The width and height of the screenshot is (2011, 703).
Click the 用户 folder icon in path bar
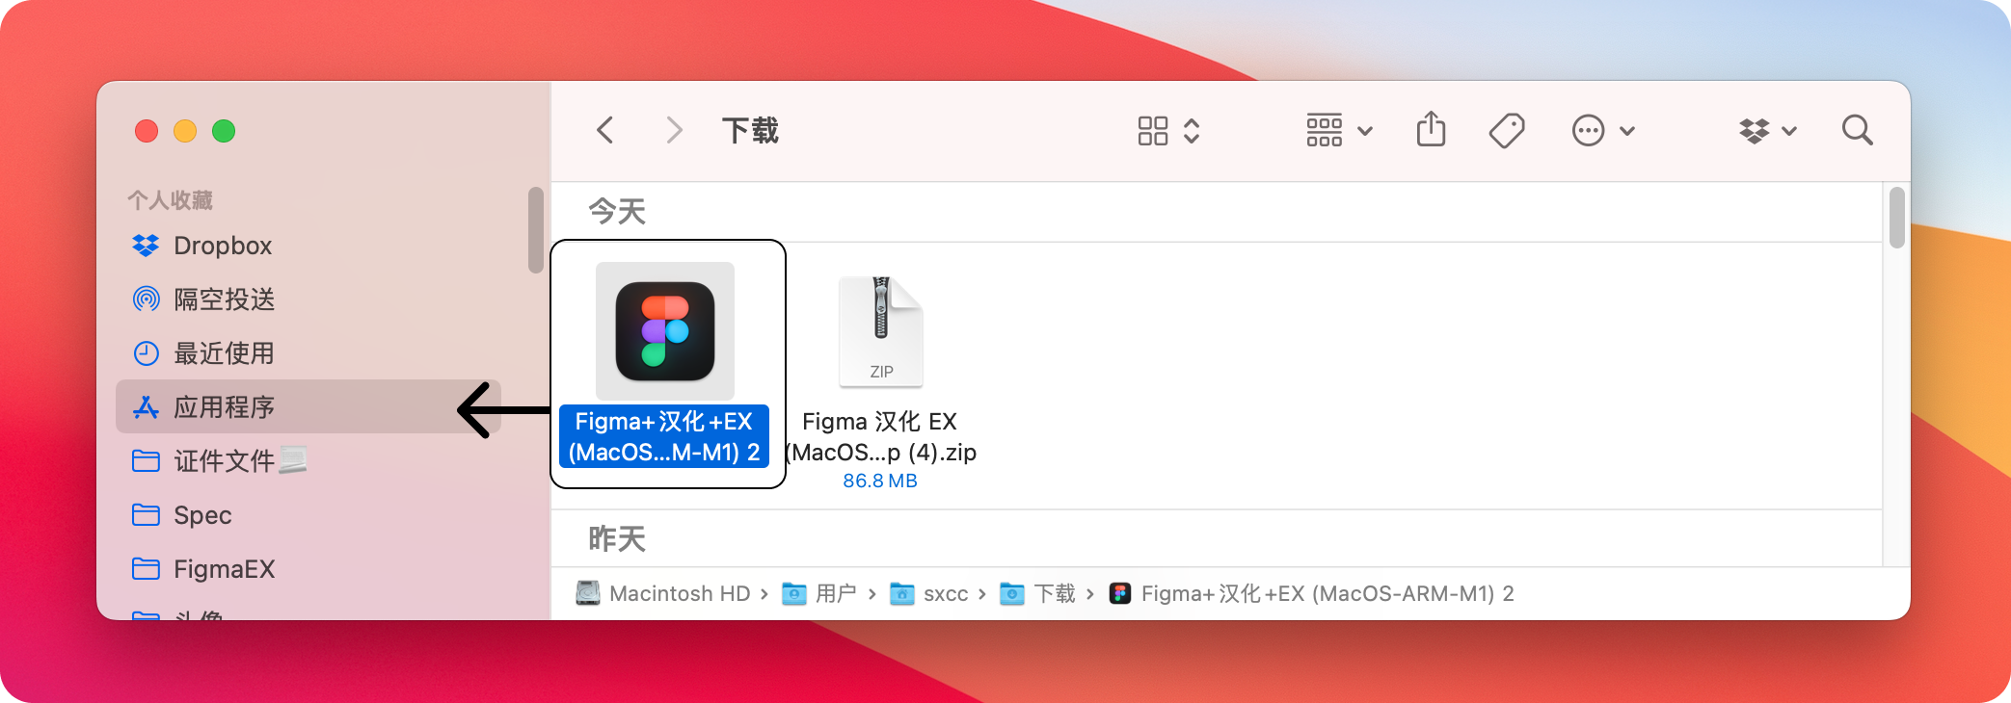(x=794, y=593)
